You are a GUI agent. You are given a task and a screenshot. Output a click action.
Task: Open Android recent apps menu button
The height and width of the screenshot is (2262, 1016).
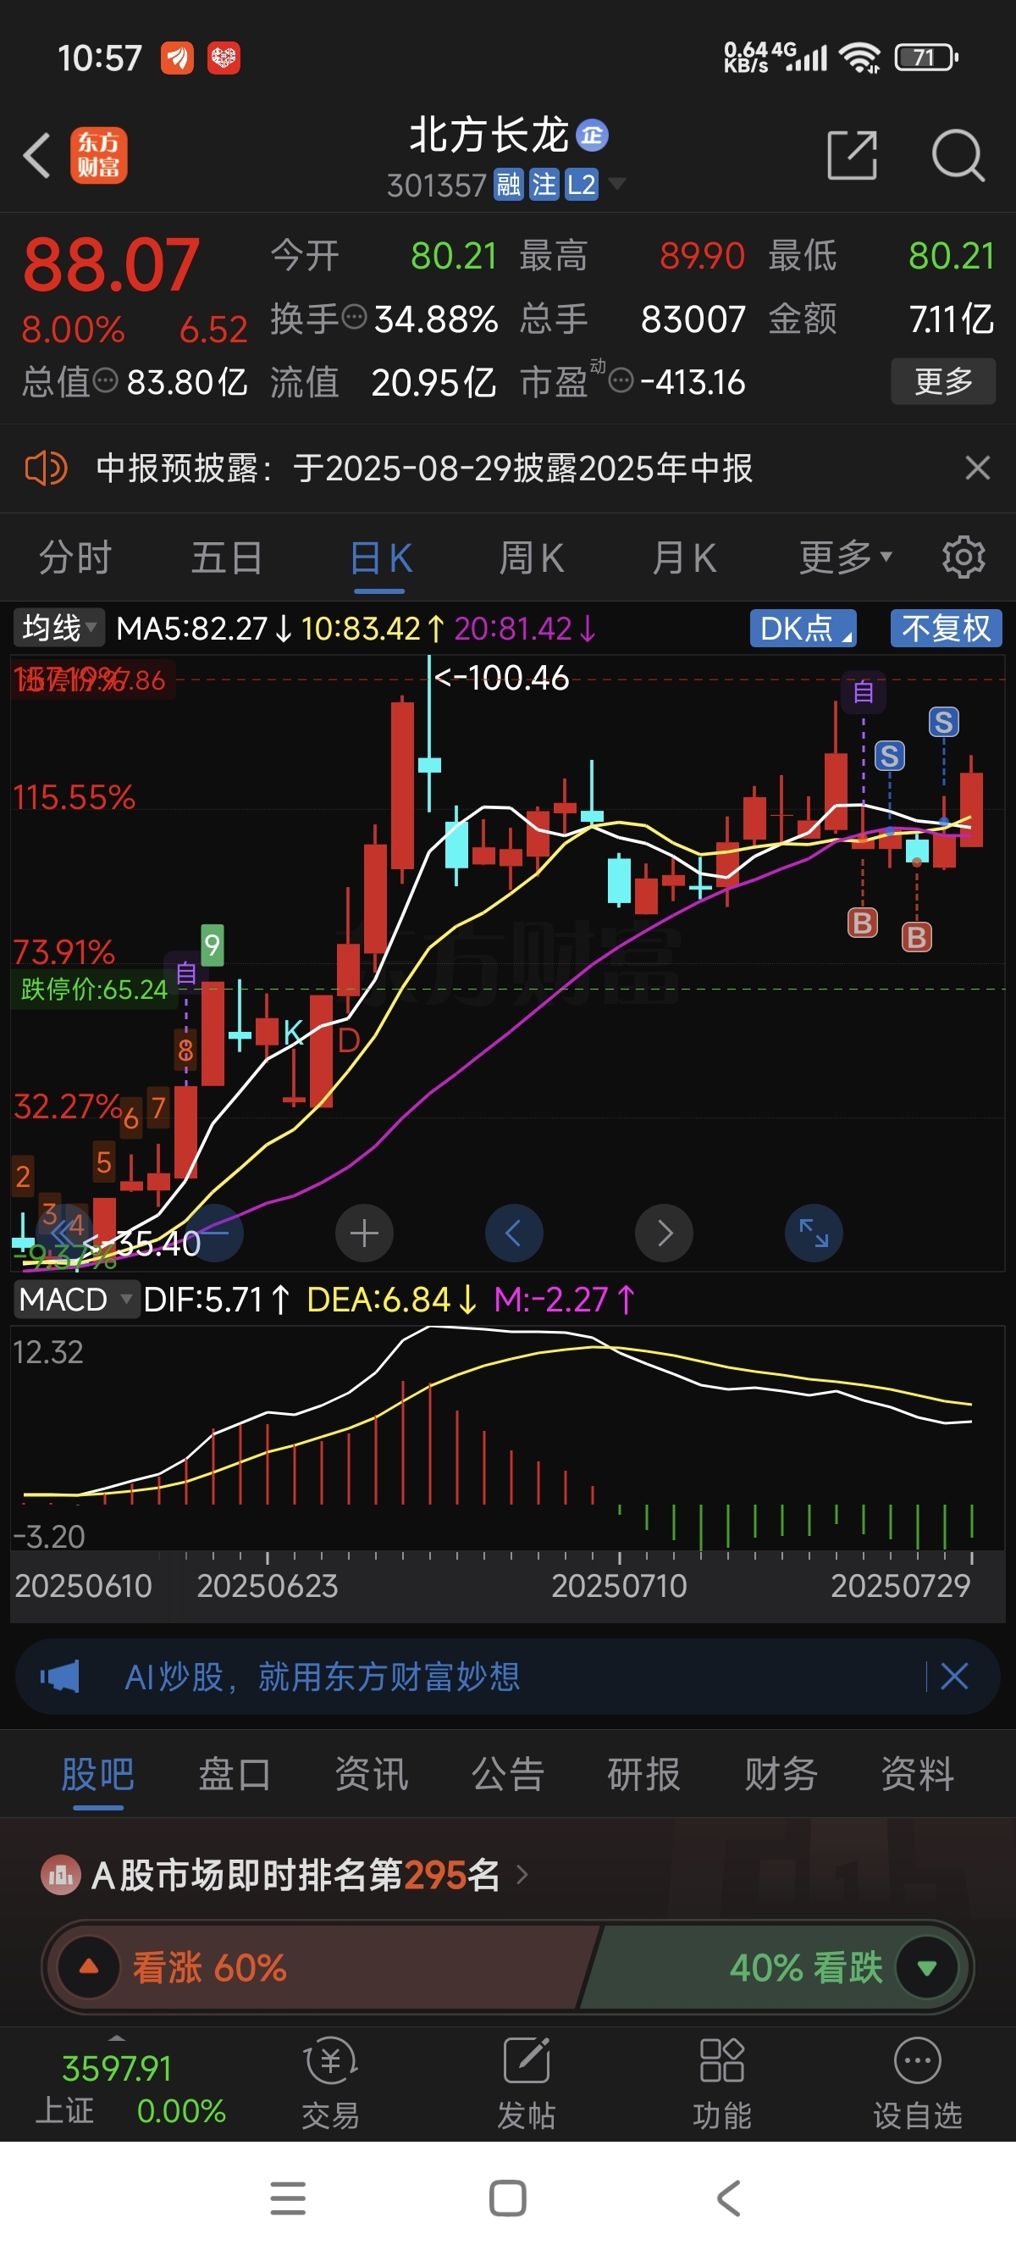tap(288, 2198)
